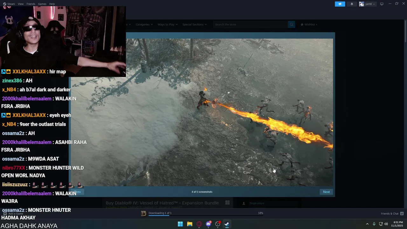
Task: Expand the Special Sections dropdown
Action: (x=194, y=24)
